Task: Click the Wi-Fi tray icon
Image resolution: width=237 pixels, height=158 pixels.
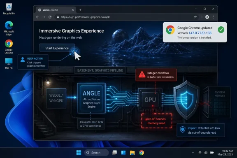Action: pos(200,153)
